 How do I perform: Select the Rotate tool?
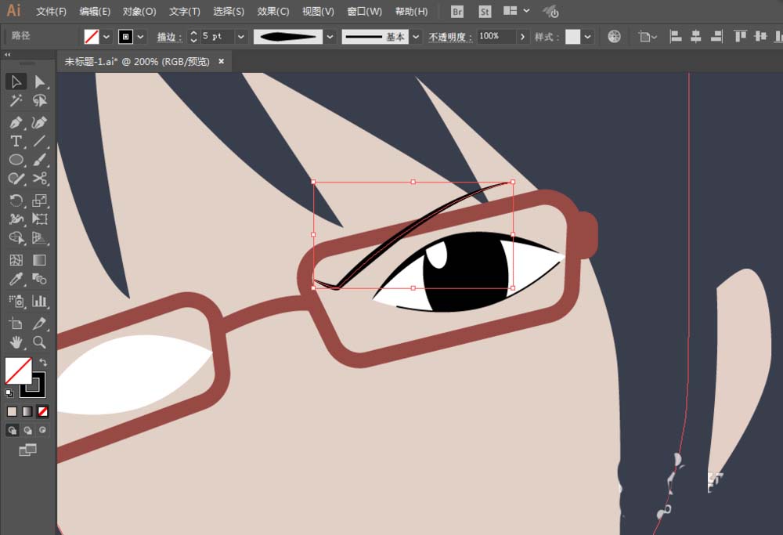[x=16, y=201]
